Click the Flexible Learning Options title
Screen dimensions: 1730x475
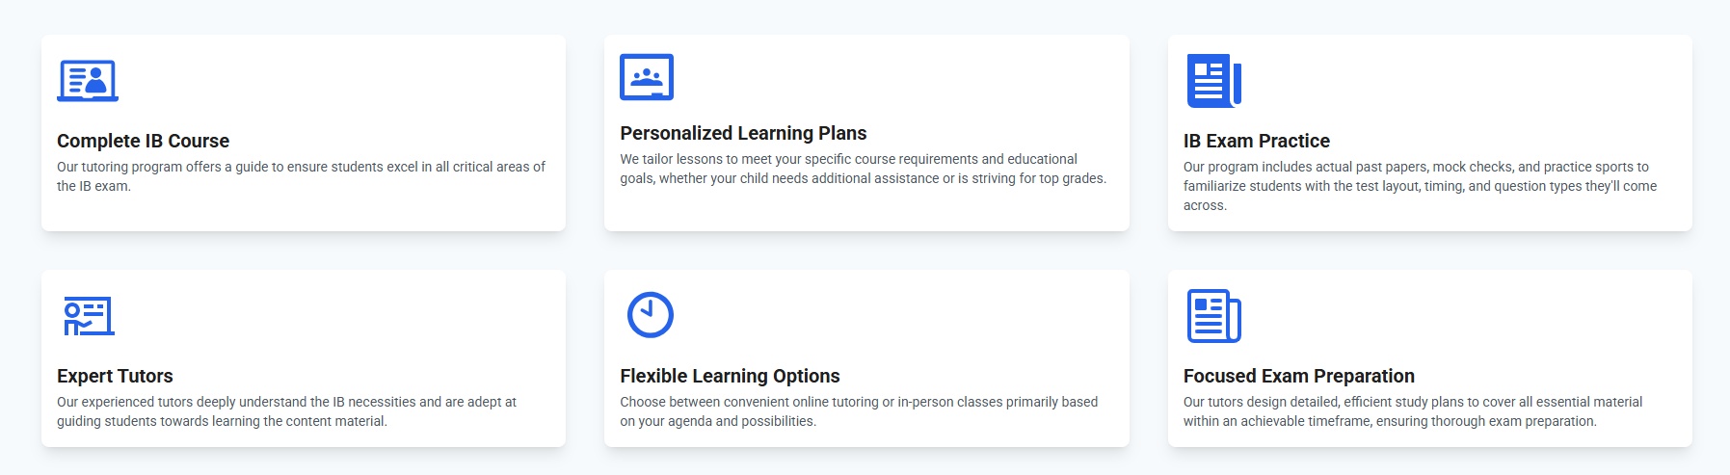pos(730,376)
